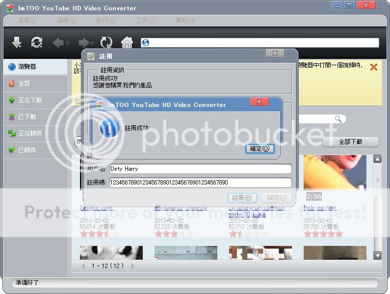Click the brown checkered video thumbnail
Screen dimensions: 390x294
click(260, 253)
